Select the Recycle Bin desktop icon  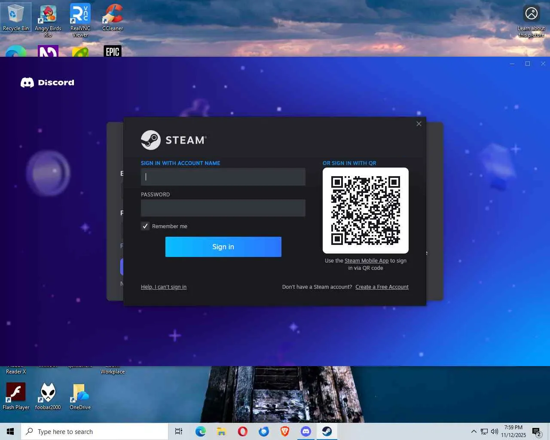(16, 18)
